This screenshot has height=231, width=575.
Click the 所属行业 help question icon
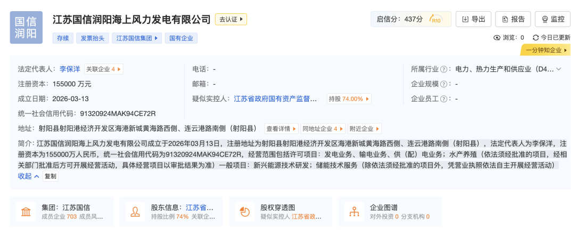(x=443, y=69)
